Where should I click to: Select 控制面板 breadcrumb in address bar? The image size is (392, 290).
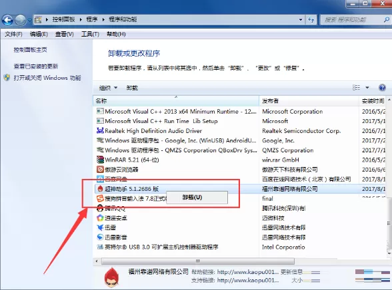[x=63, y=19]
